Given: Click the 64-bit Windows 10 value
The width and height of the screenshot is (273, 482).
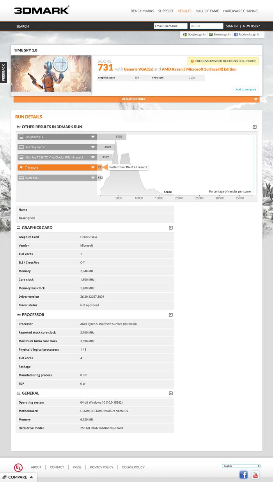Looking at the screenshot, I should tap(101, 403).
